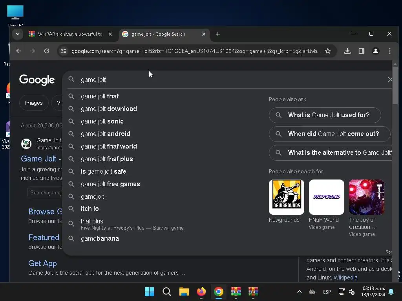Open the Featured sitelink
Image resolution: width=402 pixels, height=301 pixels.
tap(44, 238)
